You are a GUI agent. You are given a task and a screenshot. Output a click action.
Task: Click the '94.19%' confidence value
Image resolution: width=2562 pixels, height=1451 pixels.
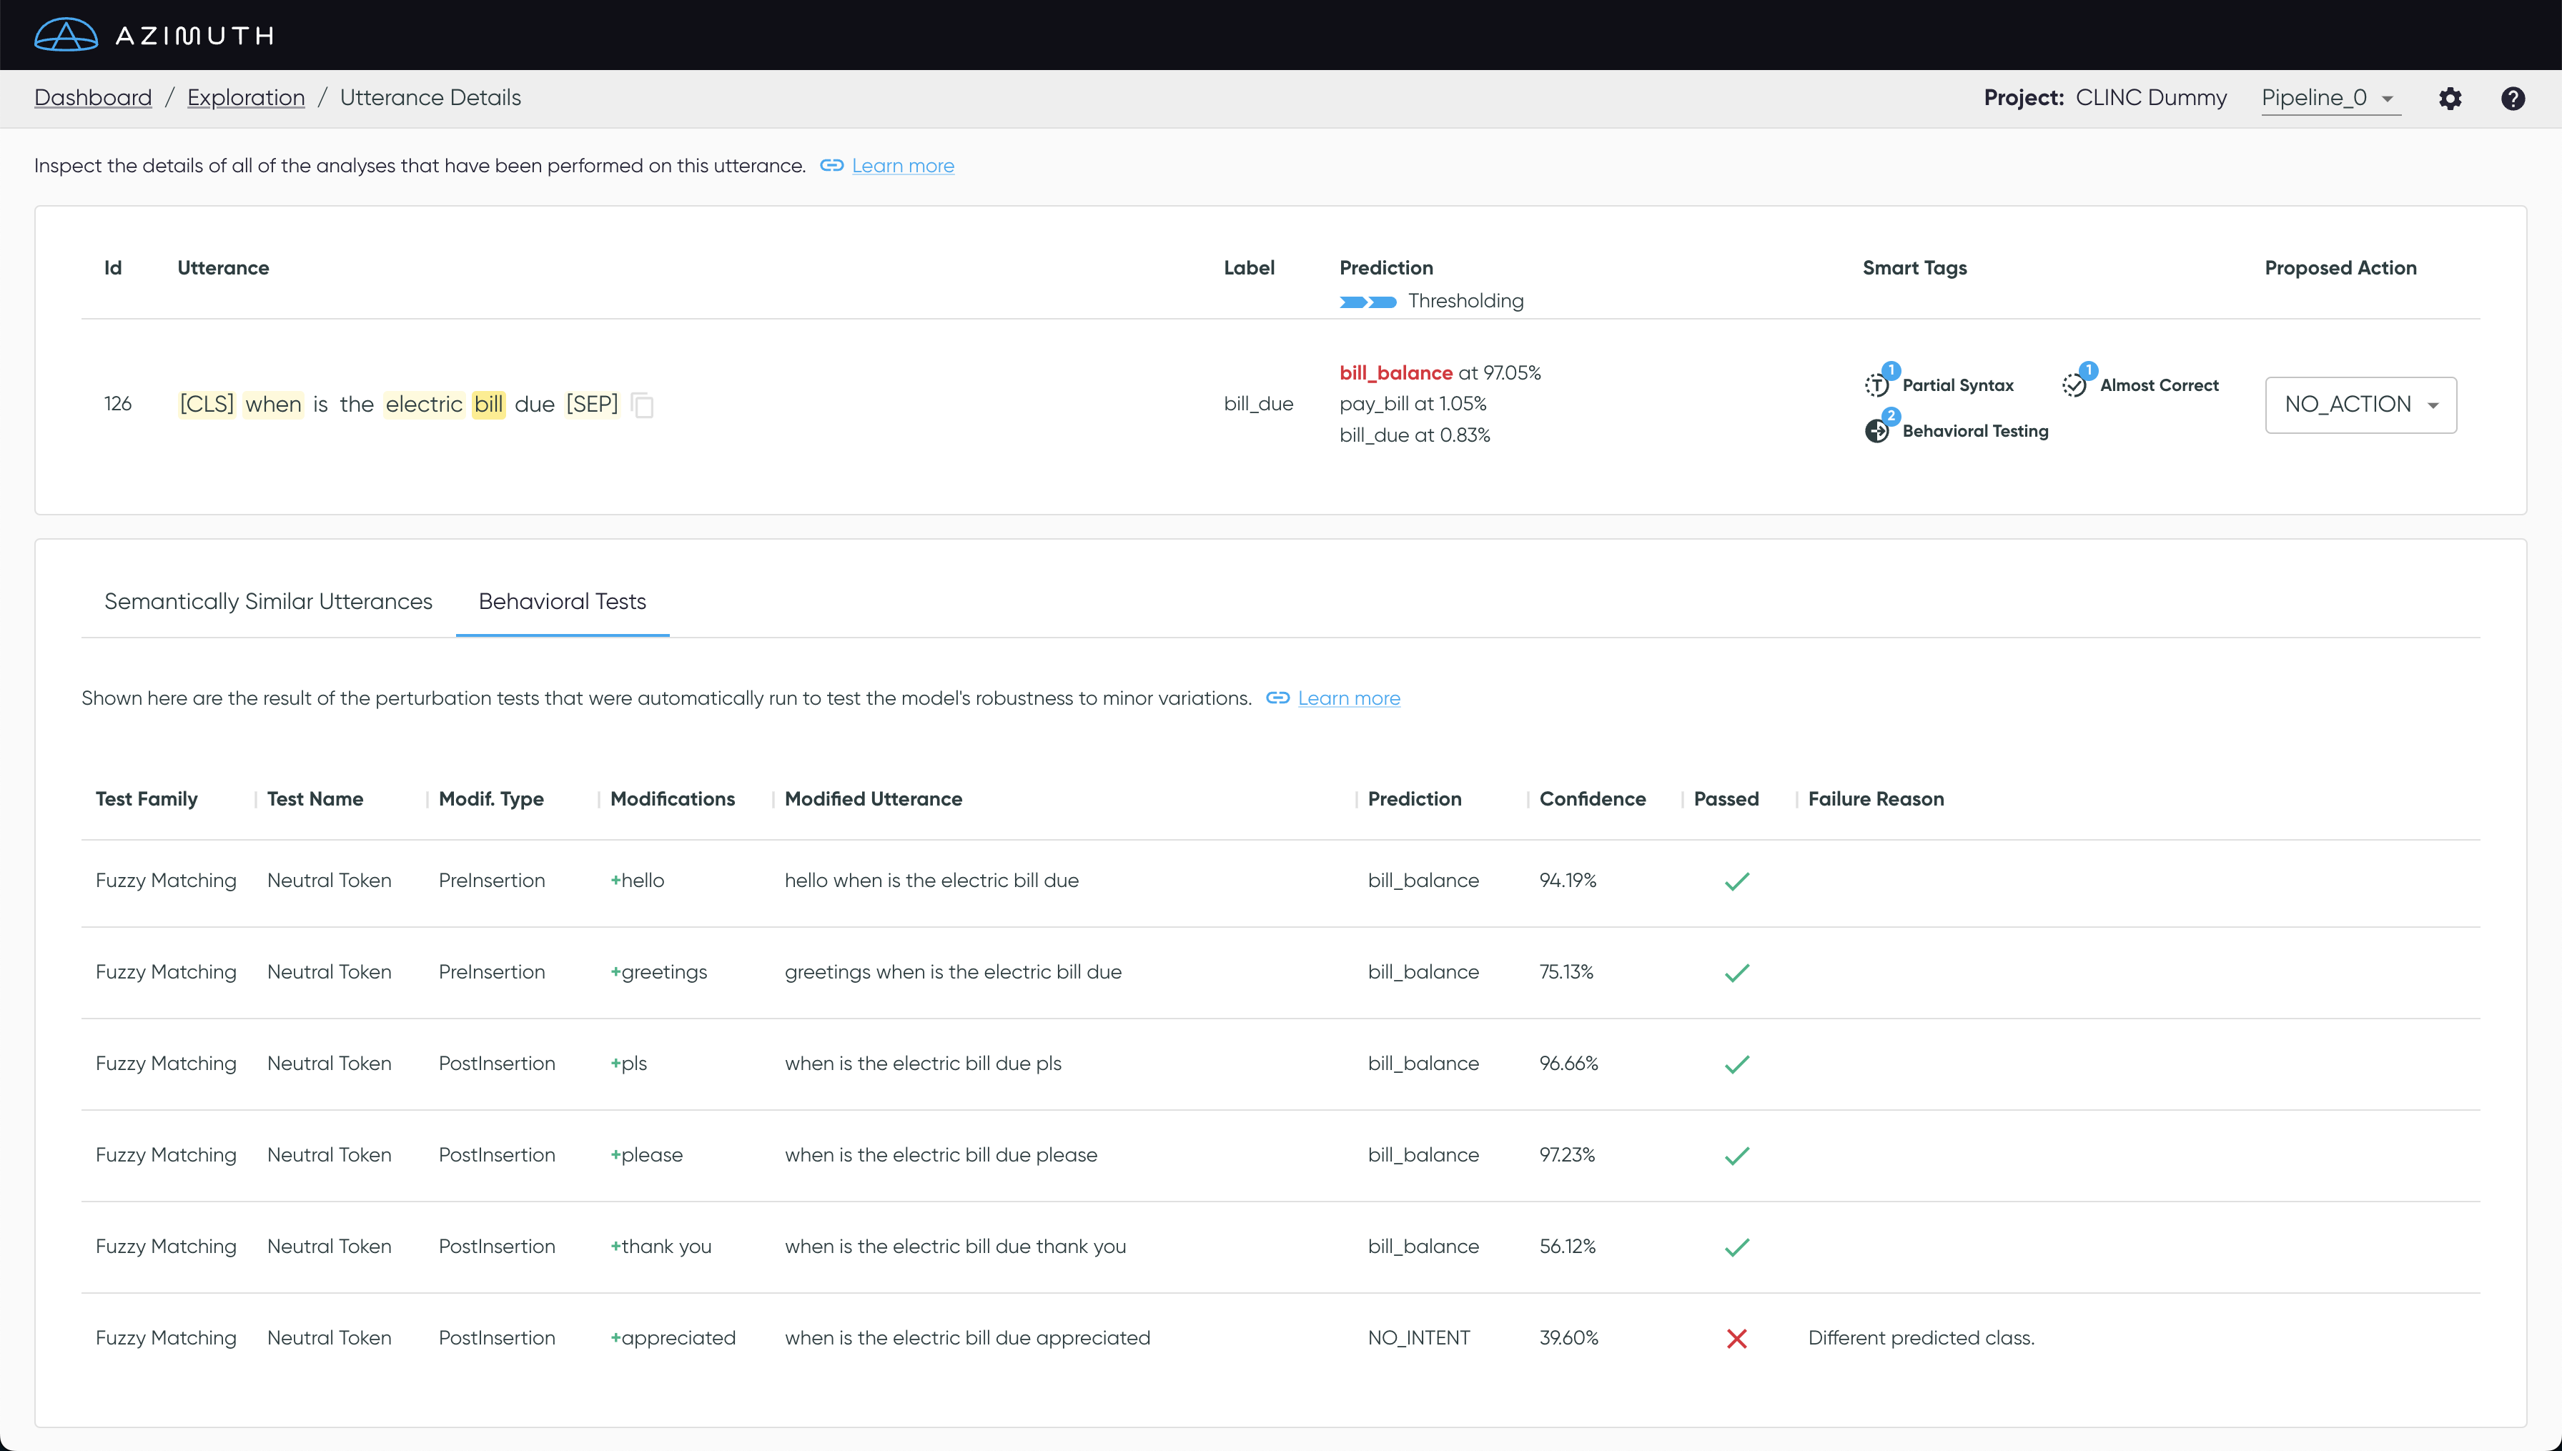1568,880
